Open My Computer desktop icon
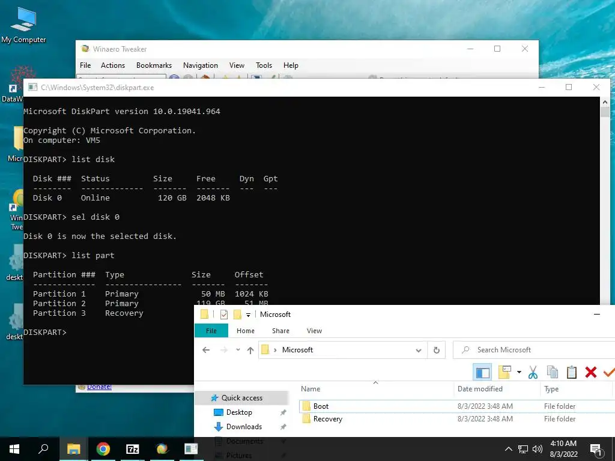Viewport: 615px width, 461px height. (x=23, y=25)
